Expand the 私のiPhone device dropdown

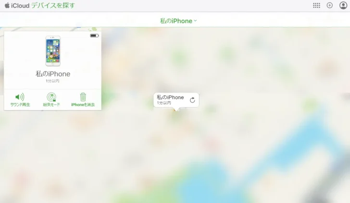point(178,21)
